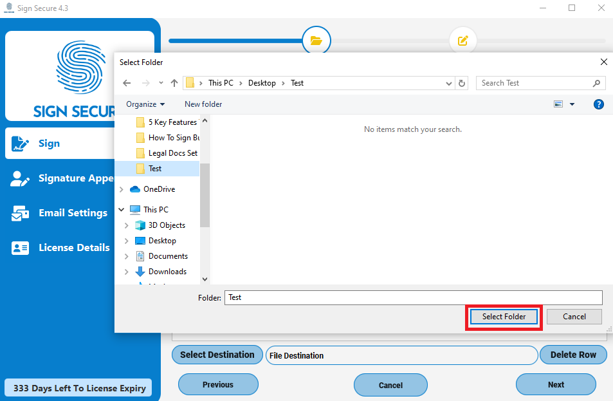This screenshot has height=401, width=613.
Task: Click This PC in the address breadcrumb
Action: click(221, 83)
